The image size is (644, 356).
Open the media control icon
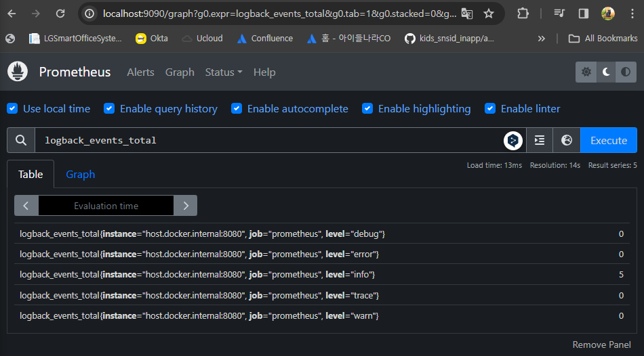coord(559,14)
